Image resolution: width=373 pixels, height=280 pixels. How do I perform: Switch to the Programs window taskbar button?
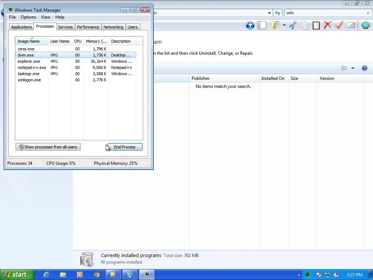130,275
